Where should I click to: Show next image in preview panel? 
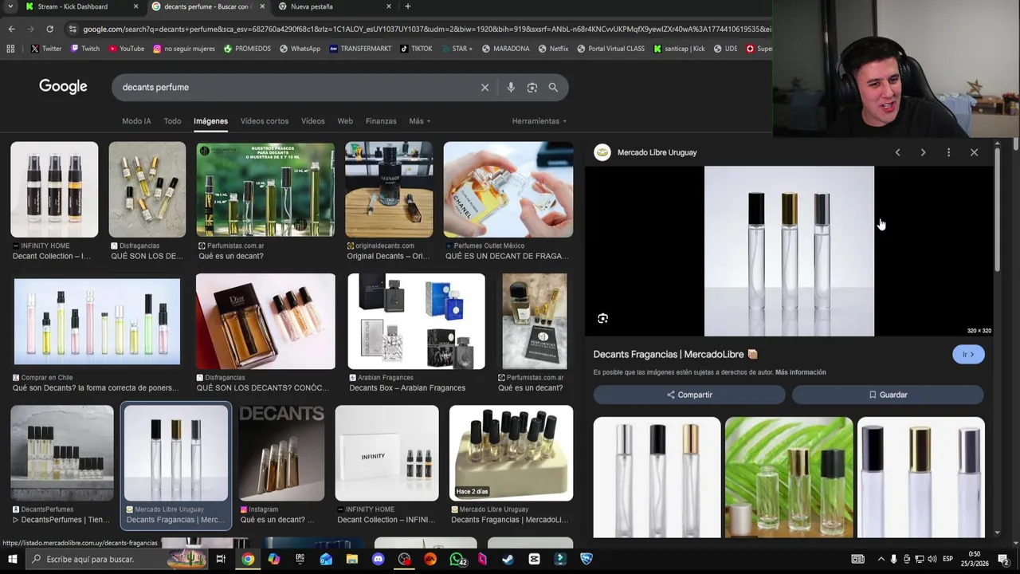(x=923, y=152)
